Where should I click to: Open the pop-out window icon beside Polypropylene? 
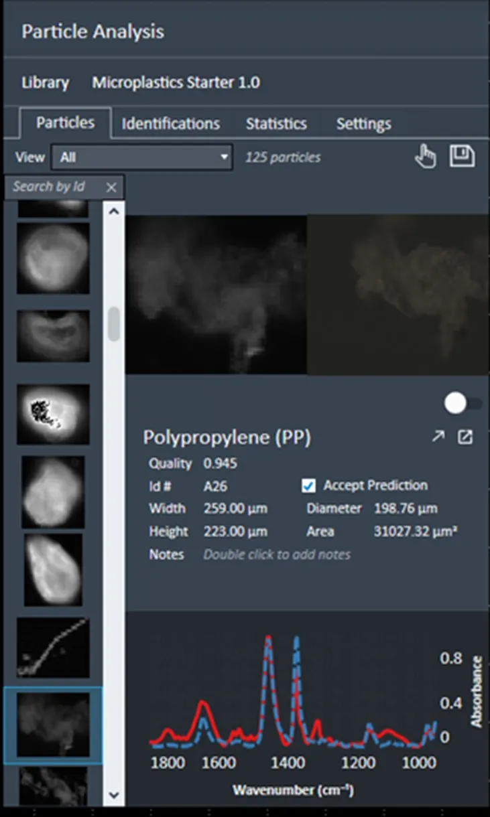click(465, 437)
